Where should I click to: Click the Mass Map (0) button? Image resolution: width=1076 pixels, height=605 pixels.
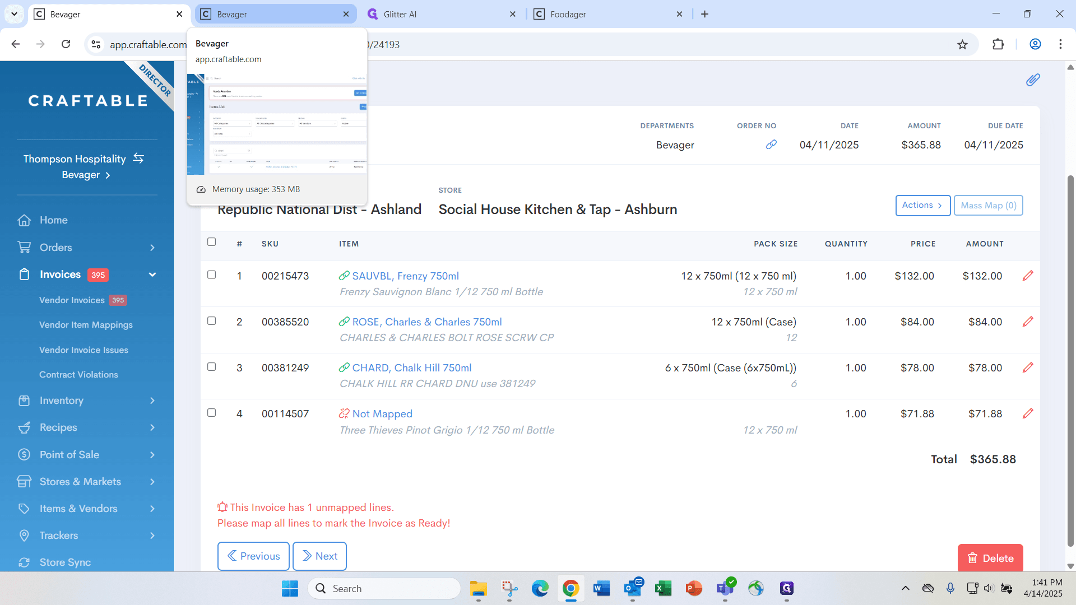click(989, 206)
